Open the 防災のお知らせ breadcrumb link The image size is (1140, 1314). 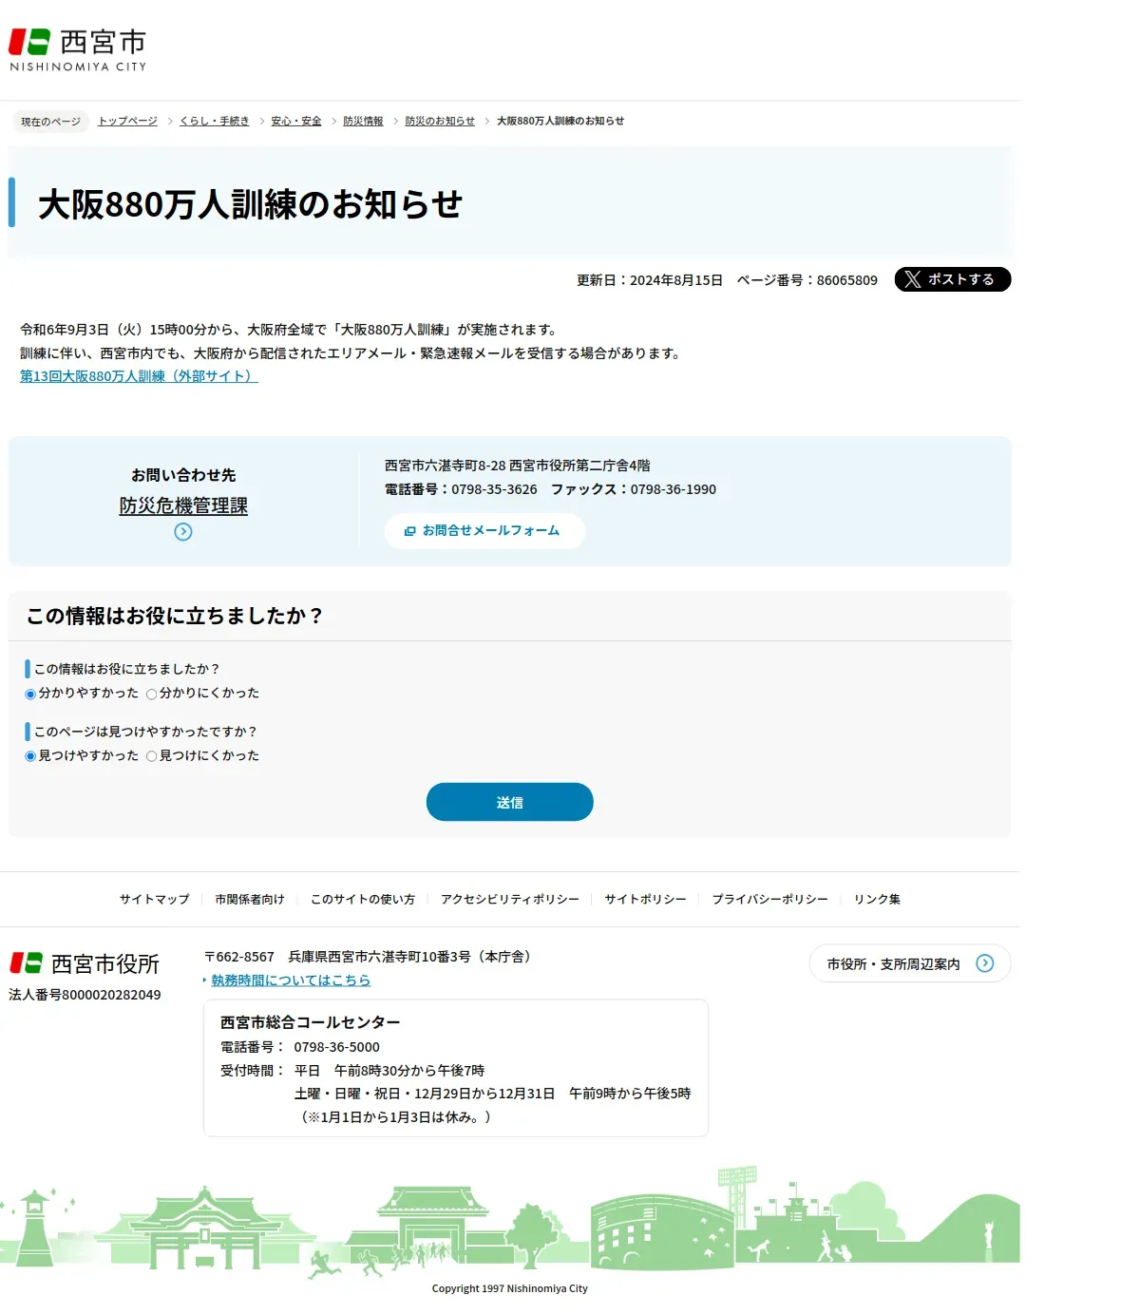(440, 122)
